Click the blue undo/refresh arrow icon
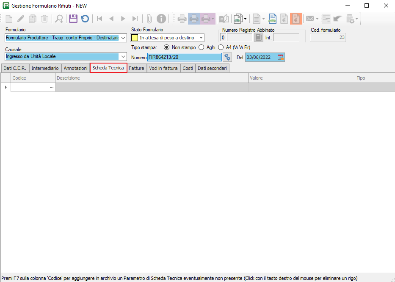This screenshot has height=282, width=395. click(85, 19)
